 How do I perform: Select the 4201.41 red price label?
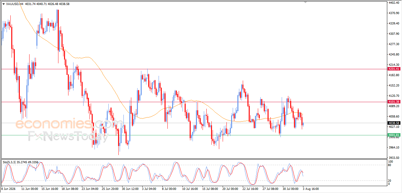(x=394, y=69)
